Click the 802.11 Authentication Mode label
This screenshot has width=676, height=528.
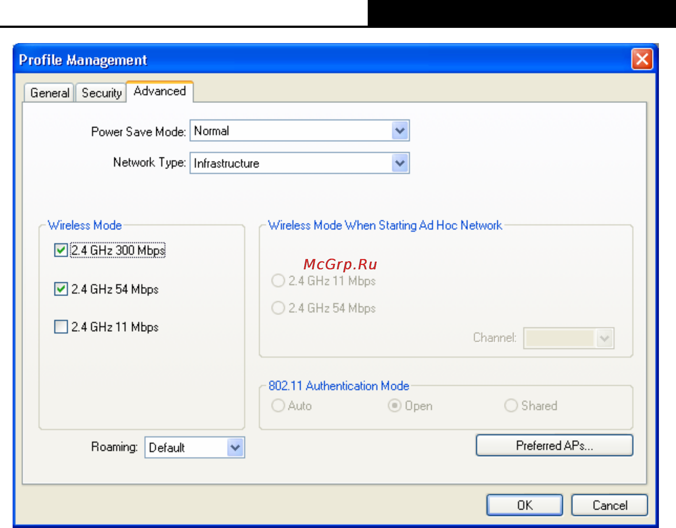pos(339,386)
